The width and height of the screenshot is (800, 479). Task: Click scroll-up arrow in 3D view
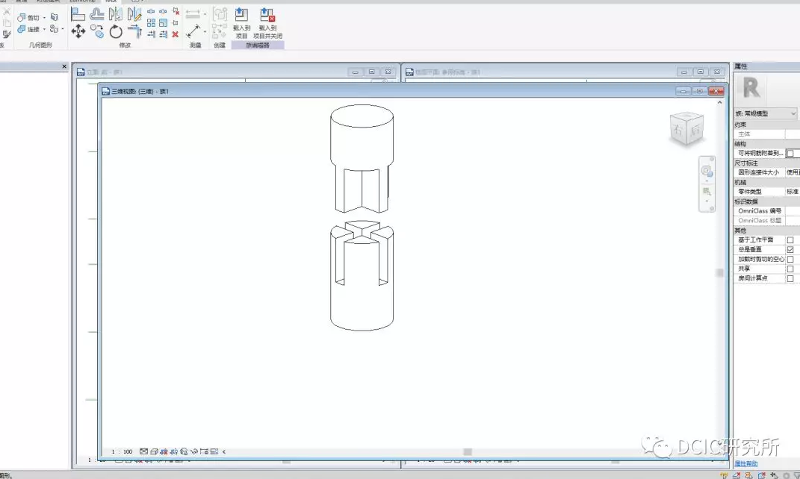720,102
